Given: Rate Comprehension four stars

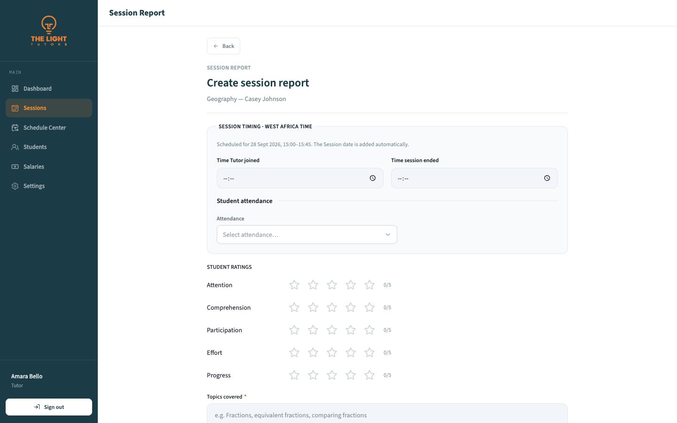Looking at the screenshot, I should point(351,307).
